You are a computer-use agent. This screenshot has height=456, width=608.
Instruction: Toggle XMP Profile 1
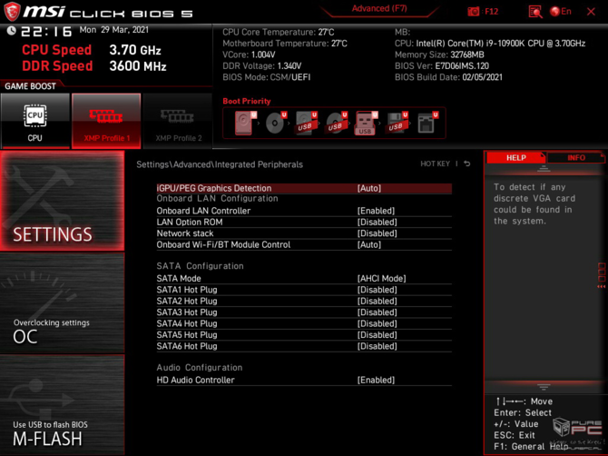click(106, 121)
